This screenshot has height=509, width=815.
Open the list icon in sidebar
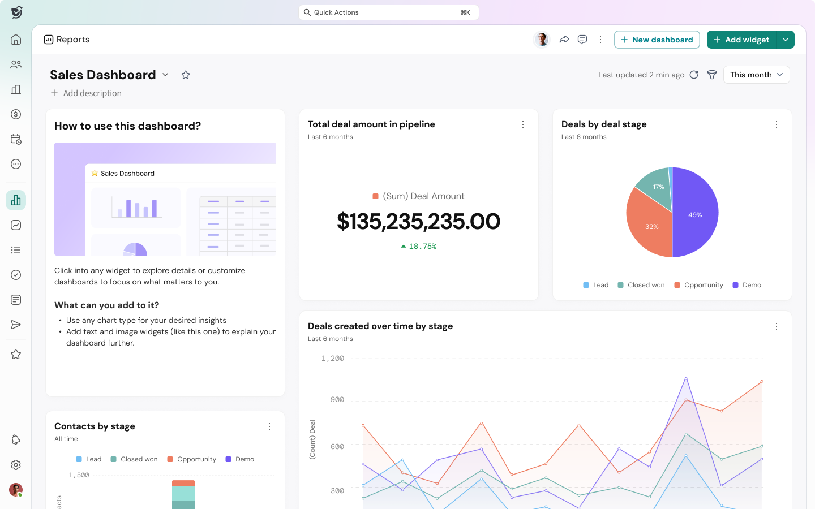[x=16, y=250]
